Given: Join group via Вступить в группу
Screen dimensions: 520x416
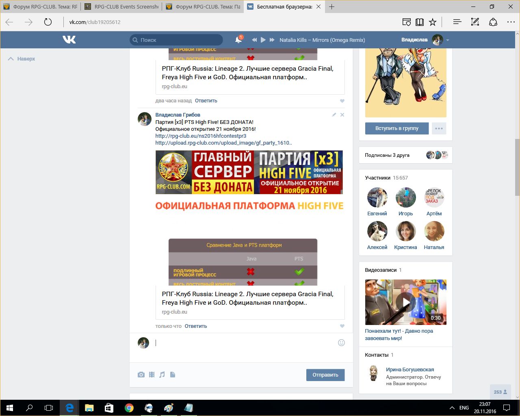Looking at the screenshot, I should [397, 128].
